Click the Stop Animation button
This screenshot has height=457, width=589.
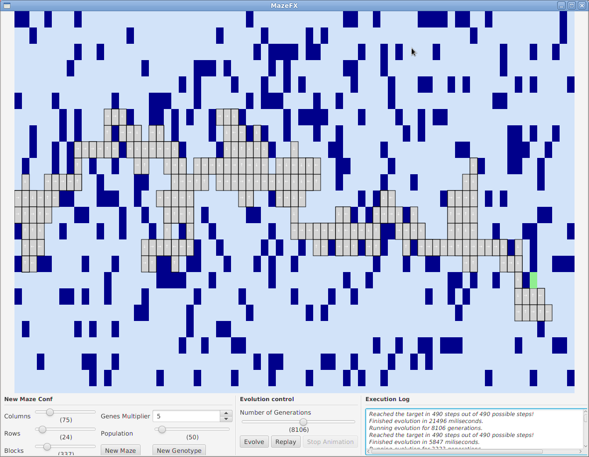click(x=330, y=442)
